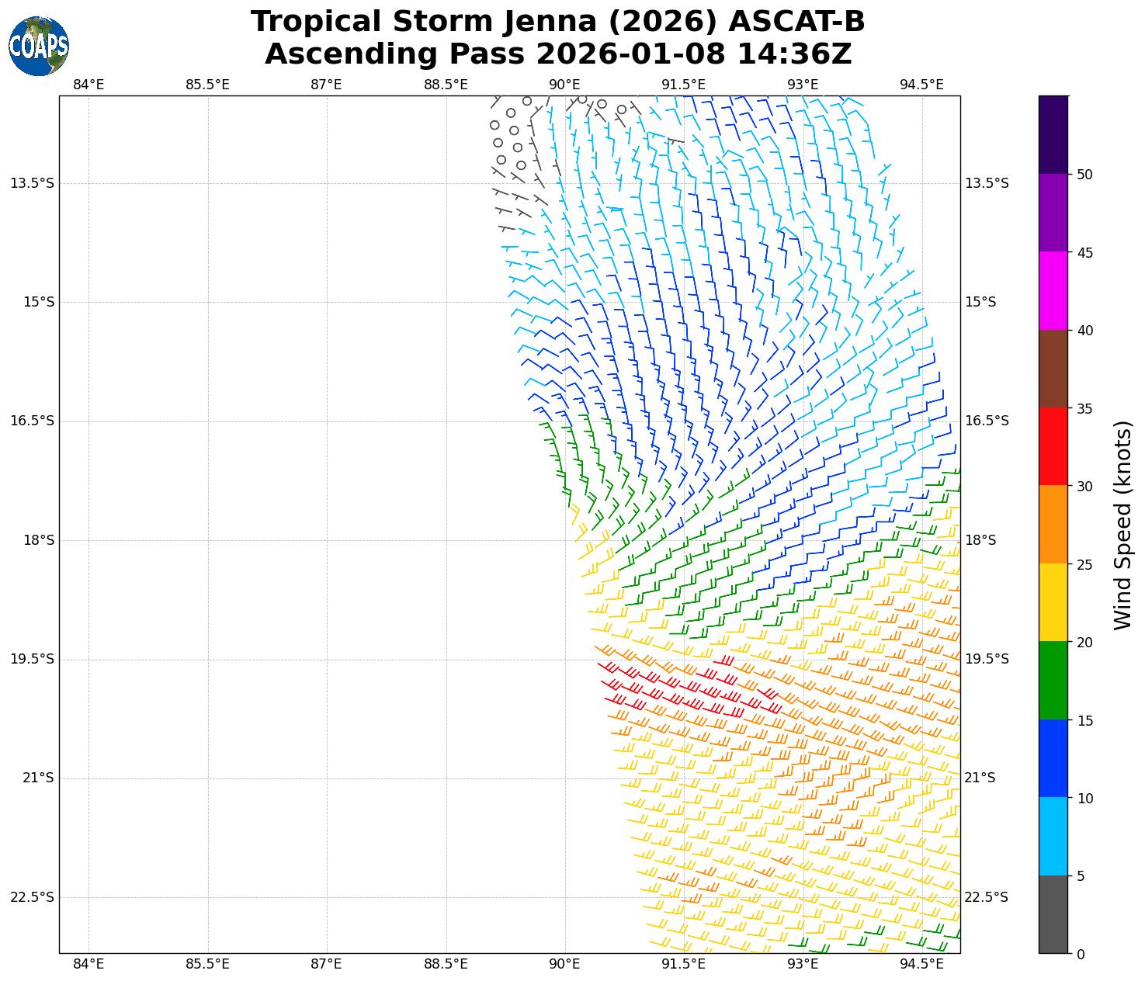The width and height of the screenshot is (1145, 981).
Task: Click the 84°E label on top axis
Action: 88,85
